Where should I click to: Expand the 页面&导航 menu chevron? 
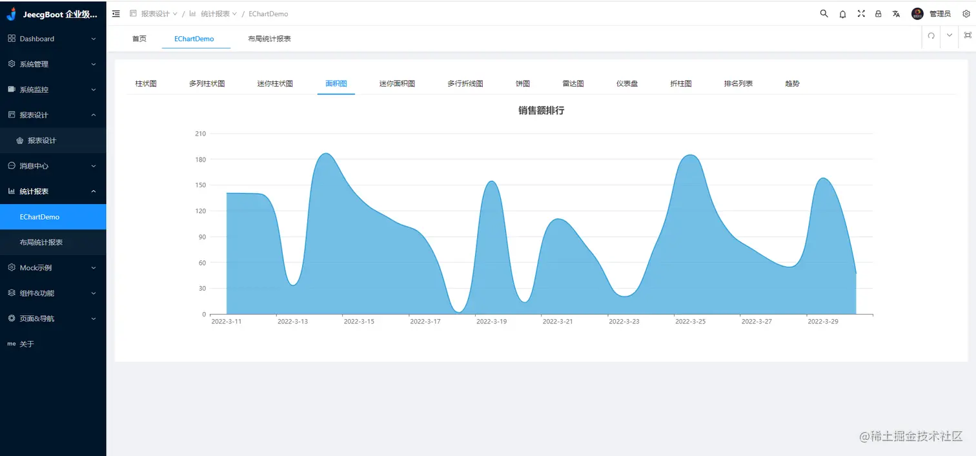pos(94,318)
